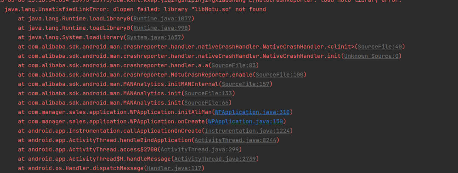Click the Unknown Source:0 link
The height and width of the screenshot is (173, 458).
pos(371,56)
